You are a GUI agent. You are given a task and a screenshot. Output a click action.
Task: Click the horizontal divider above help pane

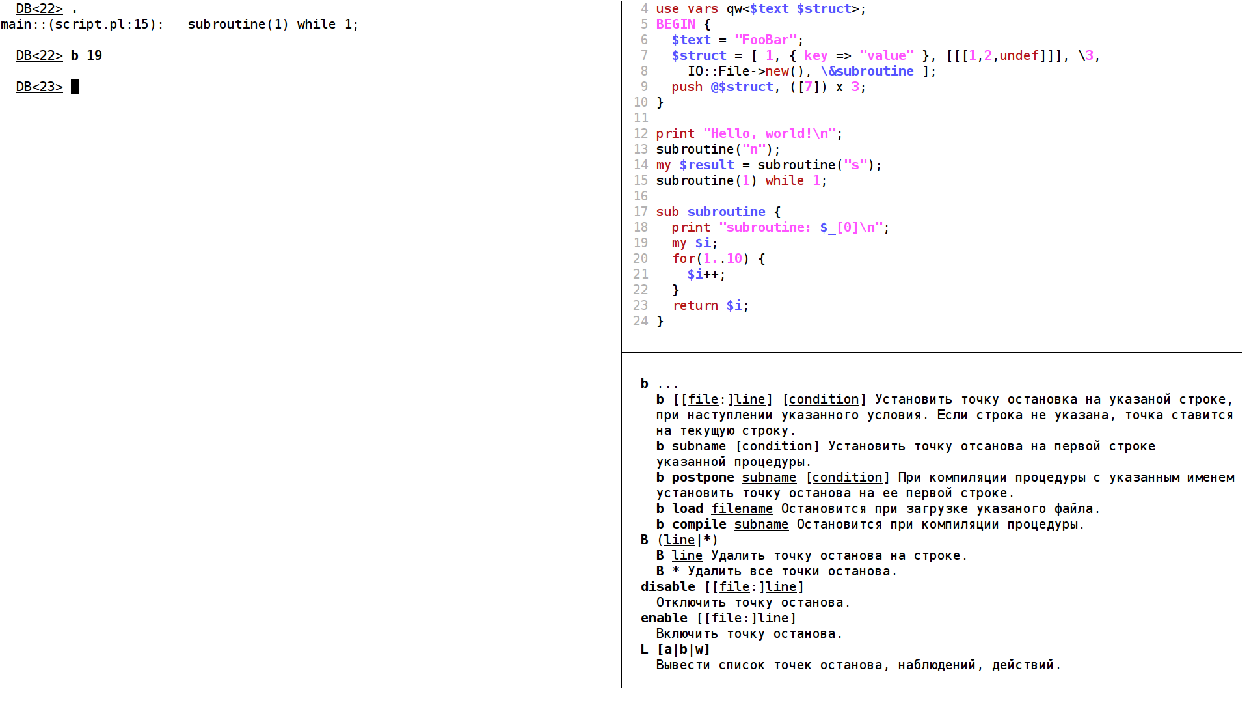(932, 352)
